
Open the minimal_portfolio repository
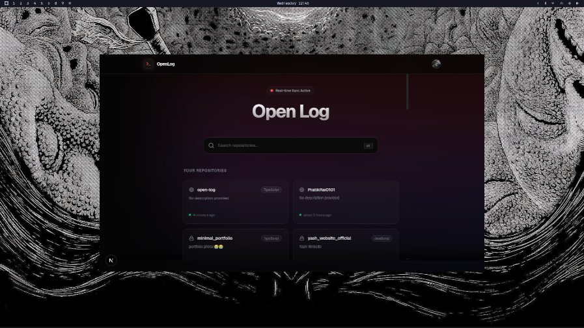click(215, 238)
